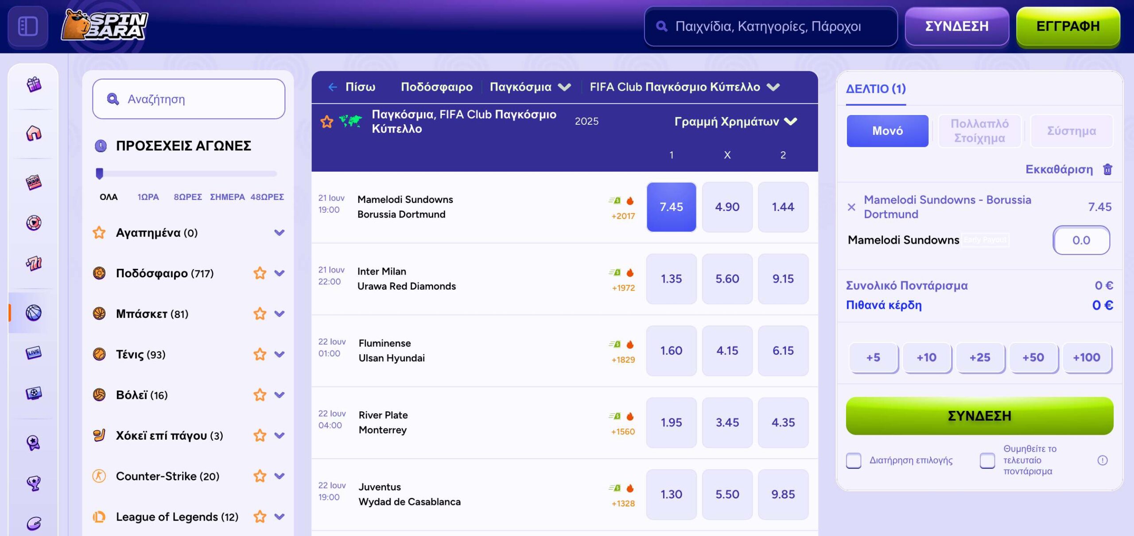Click the green ΕΓΓΡΑΦΗ register button
Screen dimensions: 1134x536
[1068, 26]
